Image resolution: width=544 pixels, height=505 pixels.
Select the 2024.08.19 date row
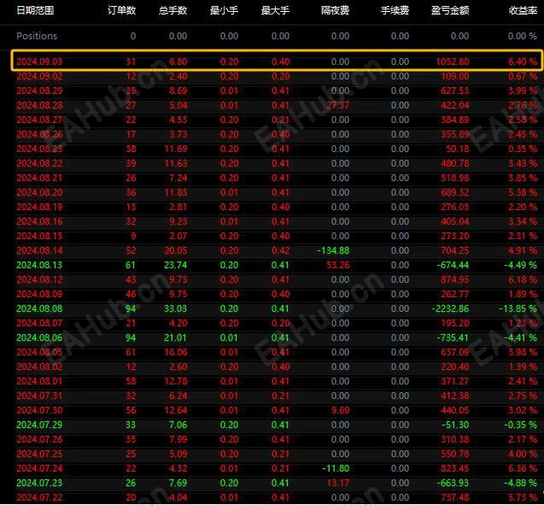277,207
